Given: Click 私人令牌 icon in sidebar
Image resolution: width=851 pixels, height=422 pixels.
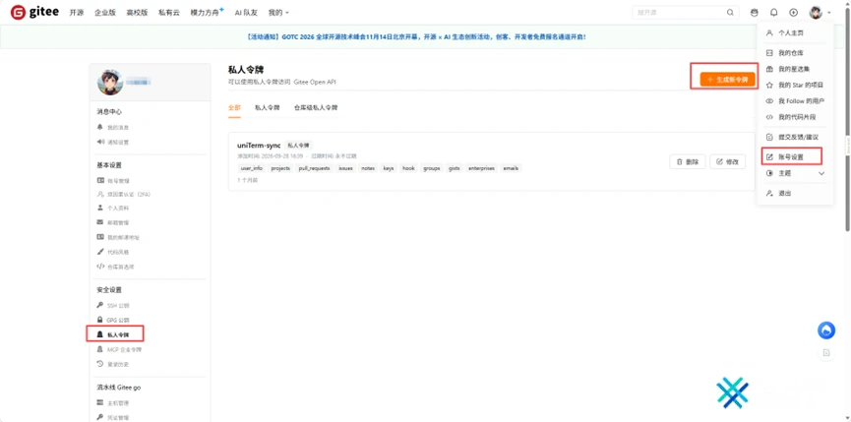Looking at the screenshot, I should tap(100, 334).
